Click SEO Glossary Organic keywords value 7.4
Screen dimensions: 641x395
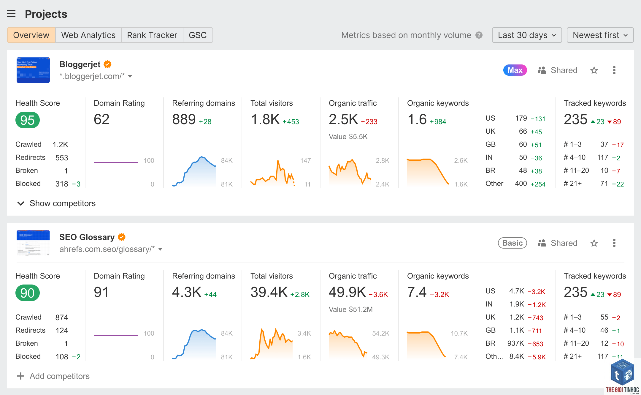(x=417, y=292)
